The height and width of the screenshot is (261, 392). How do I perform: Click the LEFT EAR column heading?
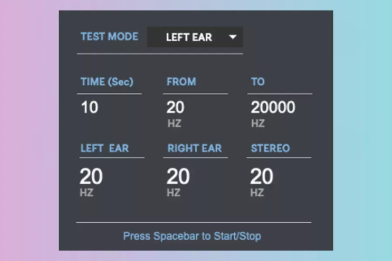tap(105, 148)
